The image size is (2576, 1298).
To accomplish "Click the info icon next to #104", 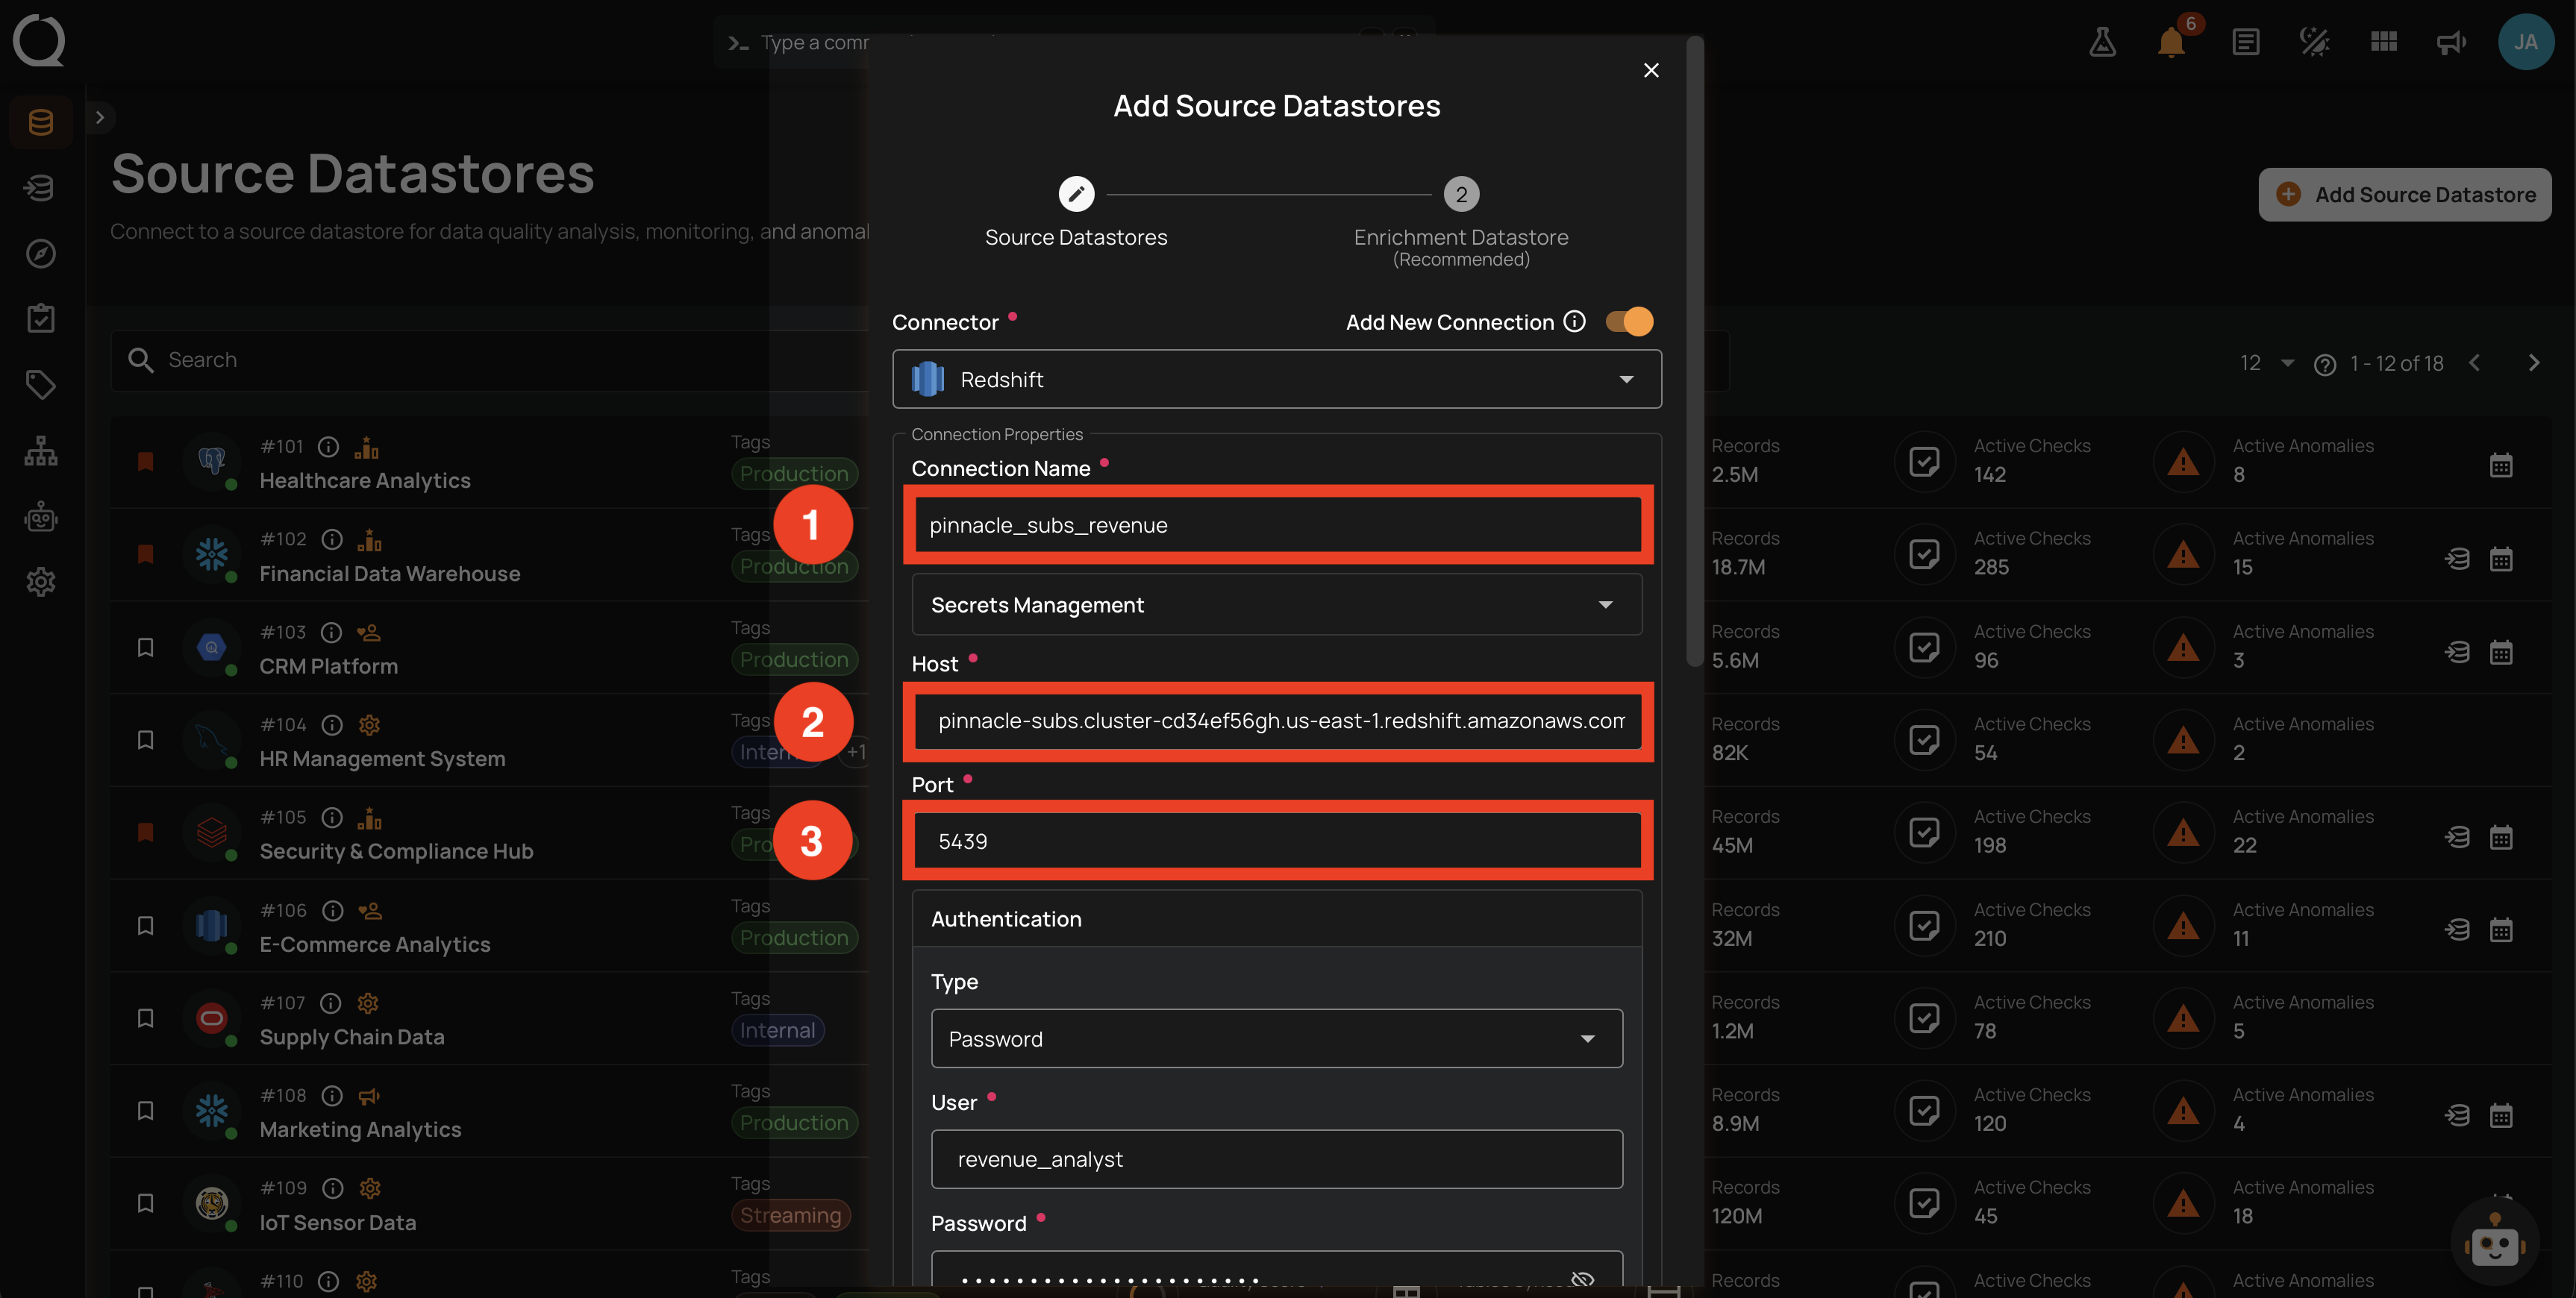I will 332,725.
